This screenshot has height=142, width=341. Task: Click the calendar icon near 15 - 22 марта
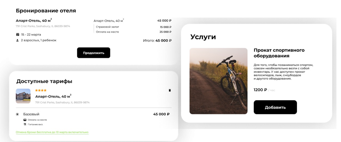click(x=18, y=34)
